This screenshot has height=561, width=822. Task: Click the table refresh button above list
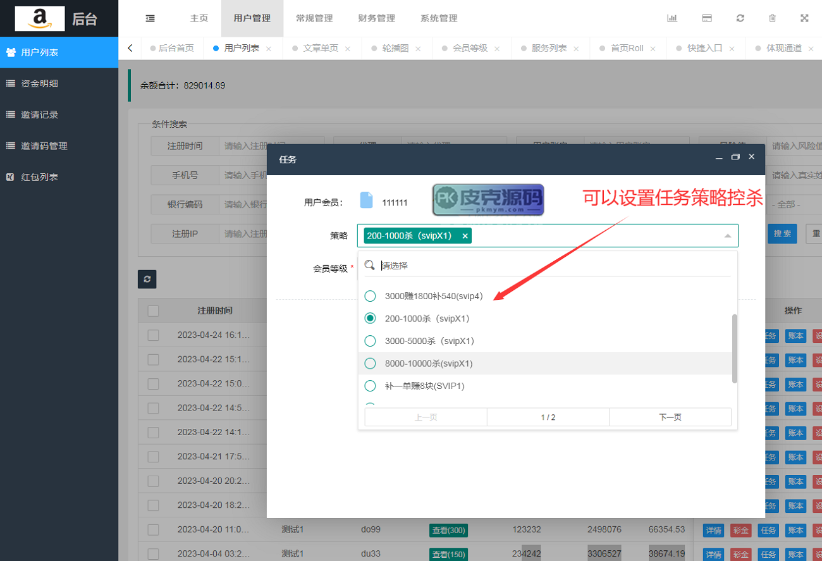click(147, 279)
